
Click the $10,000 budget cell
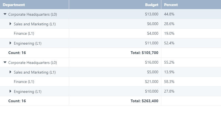151,91
